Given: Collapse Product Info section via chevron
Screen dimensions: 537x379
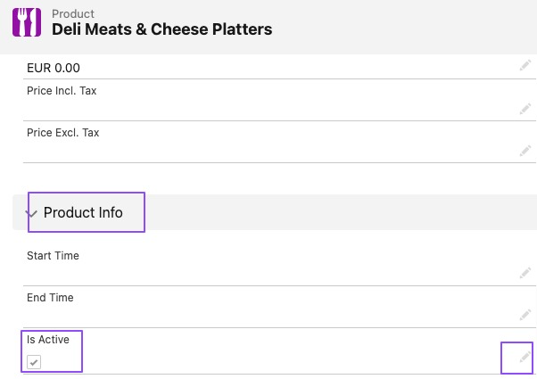Looking at the screenshot, I should pos(32,213).
